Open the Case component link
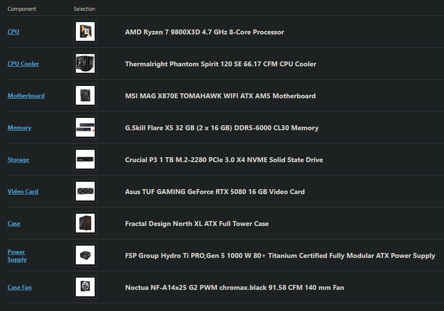 click(x=14, y=223)
